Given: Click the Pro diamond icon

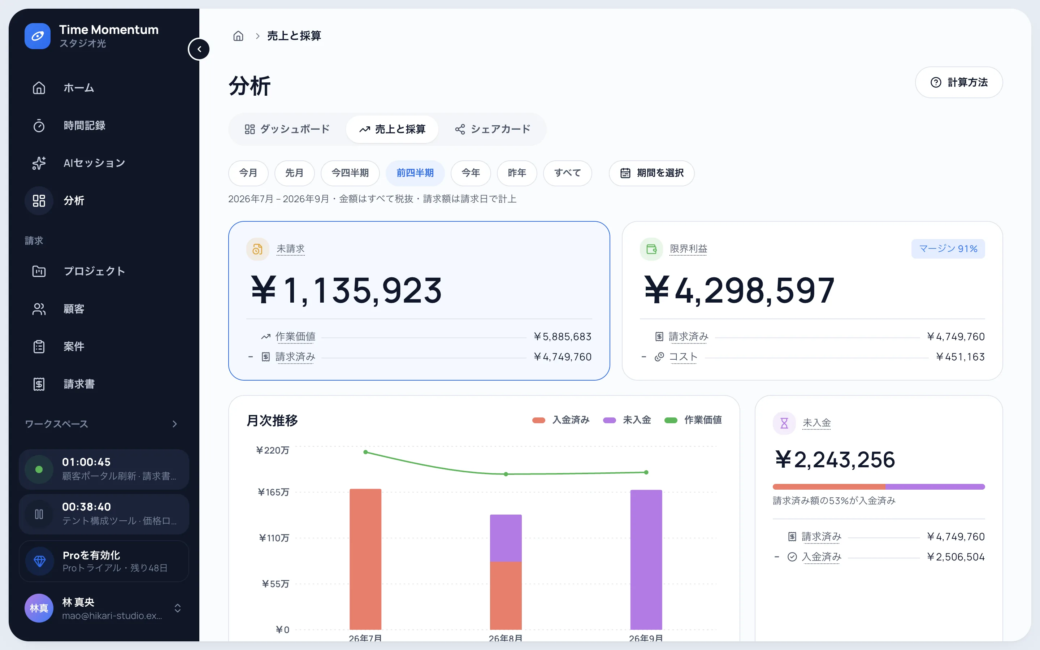Looking at the screenshot, I should coord(39,561).
